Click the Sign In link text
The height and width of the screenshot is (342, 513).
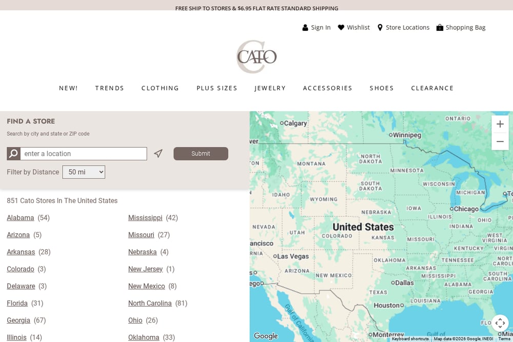[x=321, y=28]
